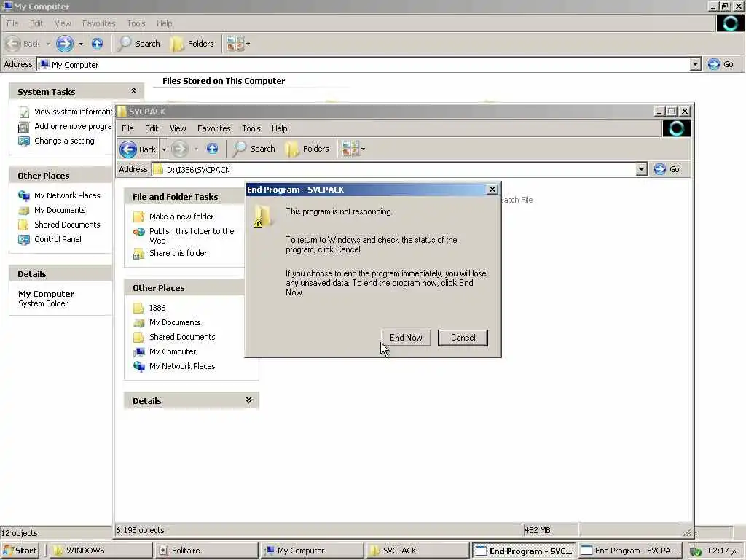
Task: Switch to second End Program - SVCPA taskbar button
Action: (631, 551)
